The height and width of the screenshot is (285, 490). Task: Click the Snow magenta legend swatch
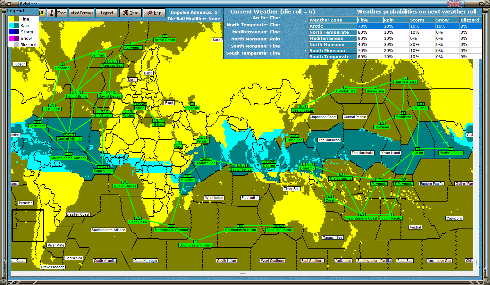coord(14,39)
